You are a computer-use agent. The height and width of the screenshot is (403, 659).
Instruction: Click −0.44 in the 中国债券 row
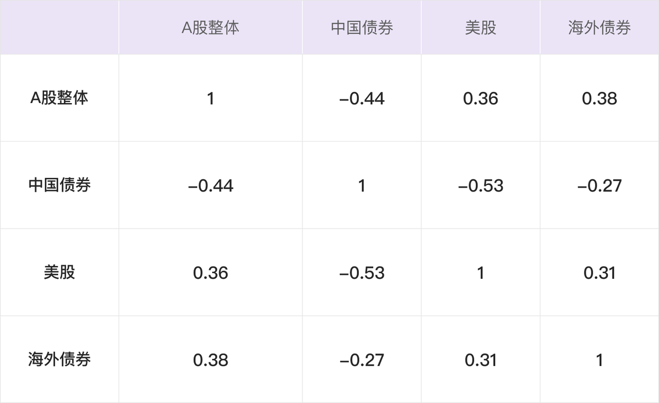point(211,186)
